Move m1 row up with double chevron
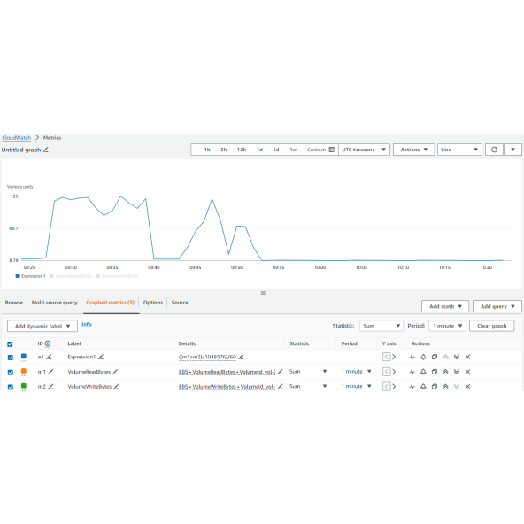The height and width of the screenshot is (524, 524). point(445,372)
